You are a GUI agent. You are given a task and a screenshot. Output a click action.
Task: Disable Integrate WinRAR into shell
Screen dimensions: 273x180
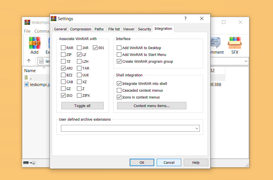(x=119, y=83)
